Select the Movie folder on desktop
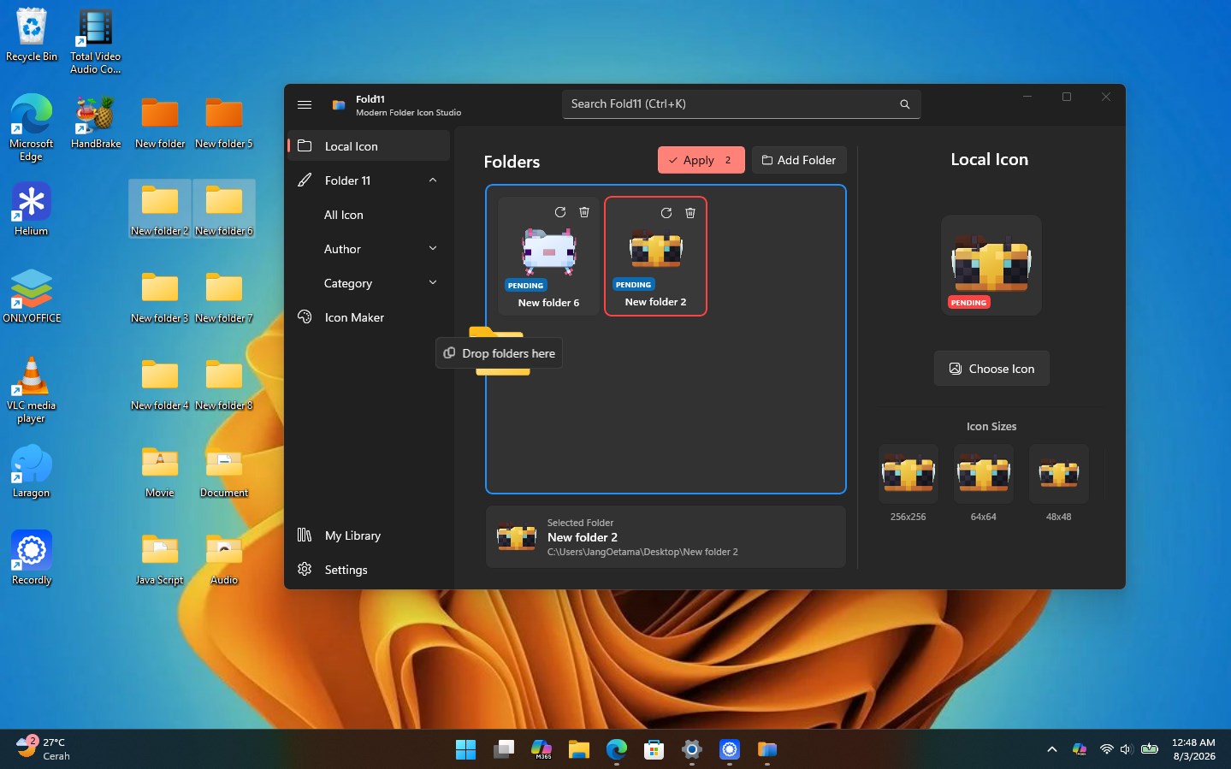Screen dimensions: 1231x769 coord(160,470)
